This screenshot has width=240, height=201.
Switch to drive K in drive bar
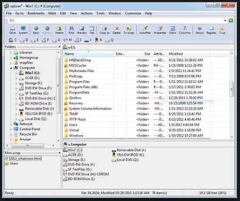99,40
